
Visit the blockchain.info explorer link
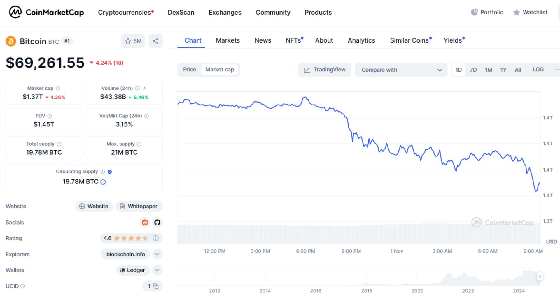pyautogui.click(x=125, y=254)
